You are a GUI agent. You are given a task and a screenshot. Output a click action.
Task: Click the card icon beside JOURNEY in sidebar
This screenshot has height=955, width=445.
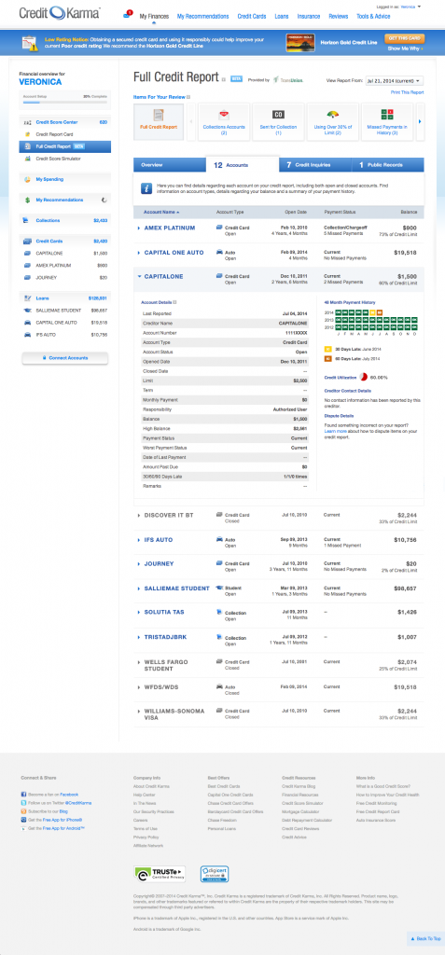pos(27,278)
